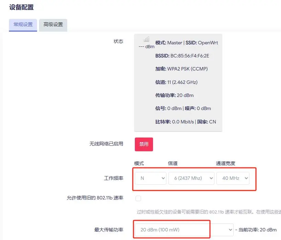Click the --- dBm signal reading
The height and width of the screenshot is (240, 281).
[x=147, y=47]
